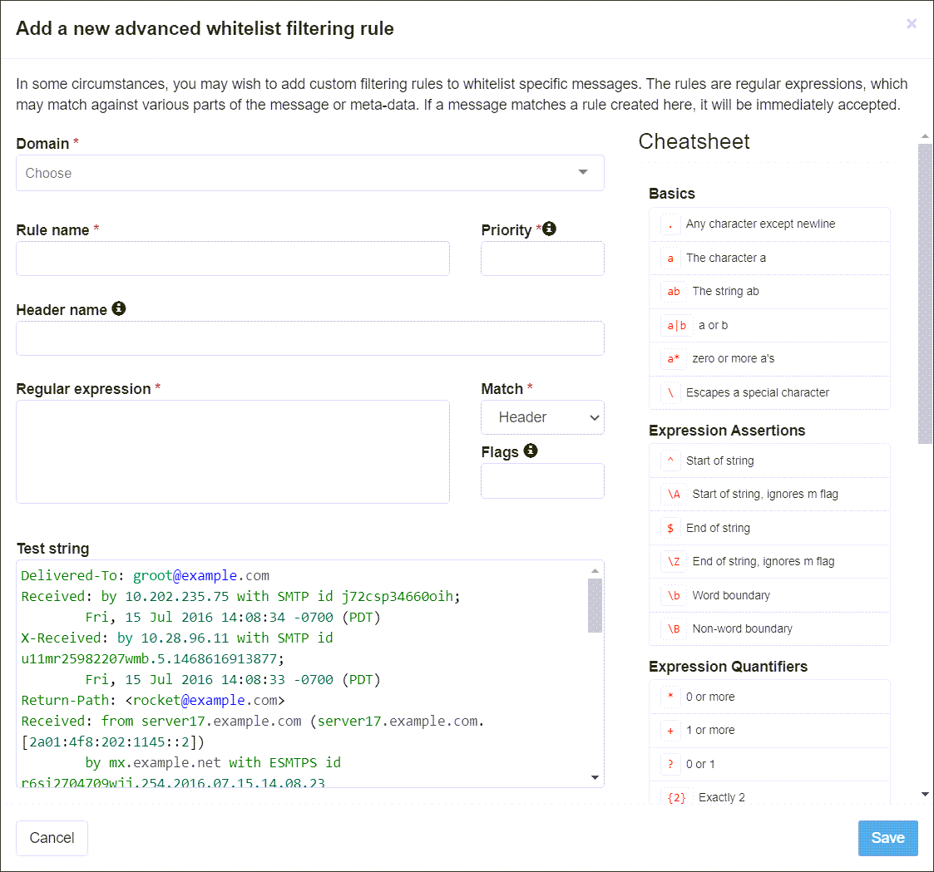Select the "Exactly 2" quantifier entry
934x872 pixels.
768,796
